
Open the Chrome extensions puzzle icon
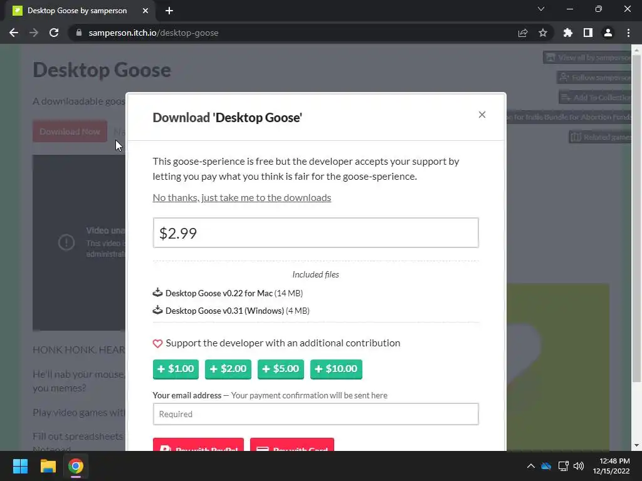568,33
